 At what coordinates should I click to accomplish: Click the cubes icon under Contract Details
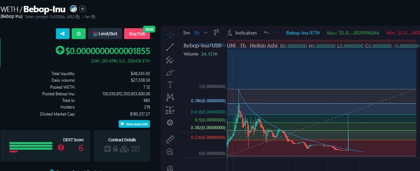coord(124,149)
